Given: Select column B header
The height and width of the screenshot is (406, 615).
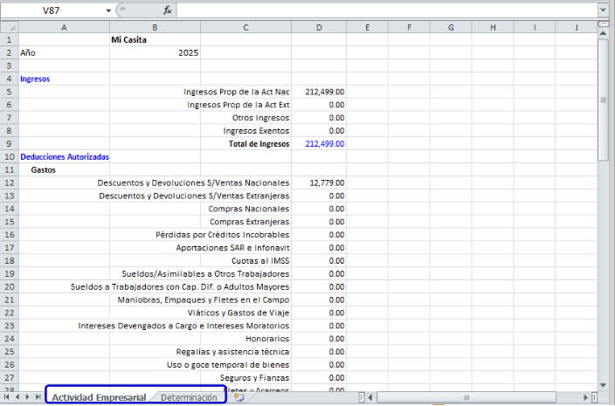Looking at the screenshot, I should pyautogui.click(x=155, y=27).
